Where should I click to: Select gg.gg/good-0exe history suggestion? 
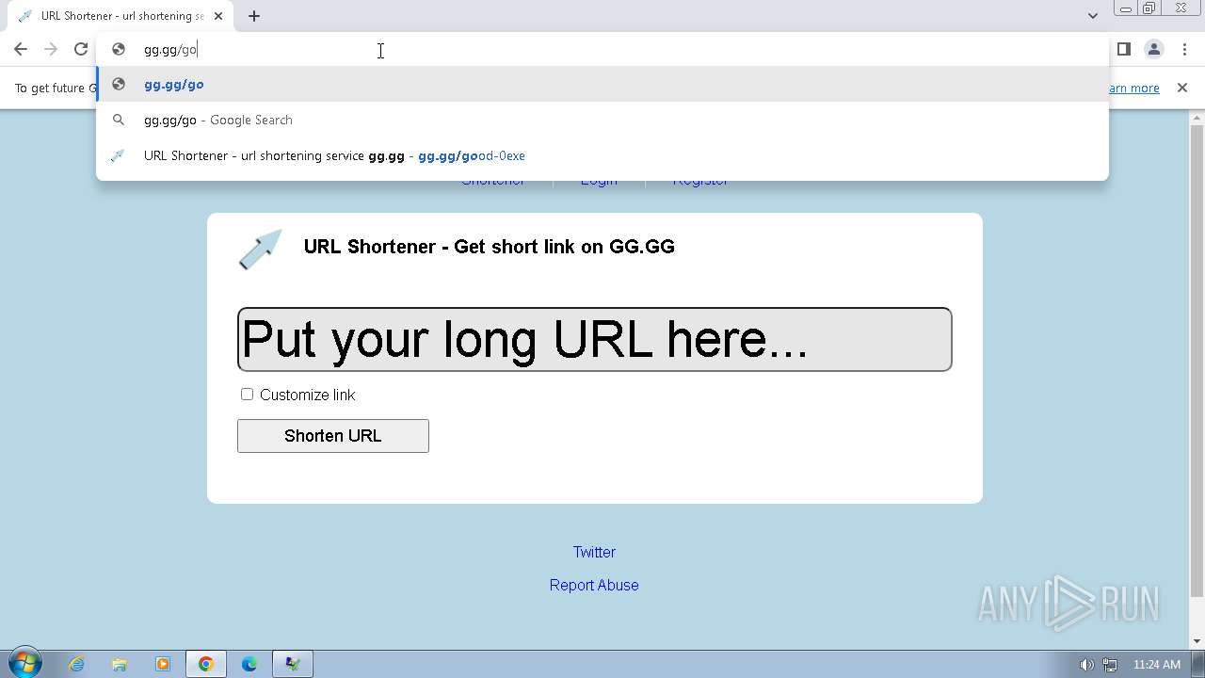[602, 155]
